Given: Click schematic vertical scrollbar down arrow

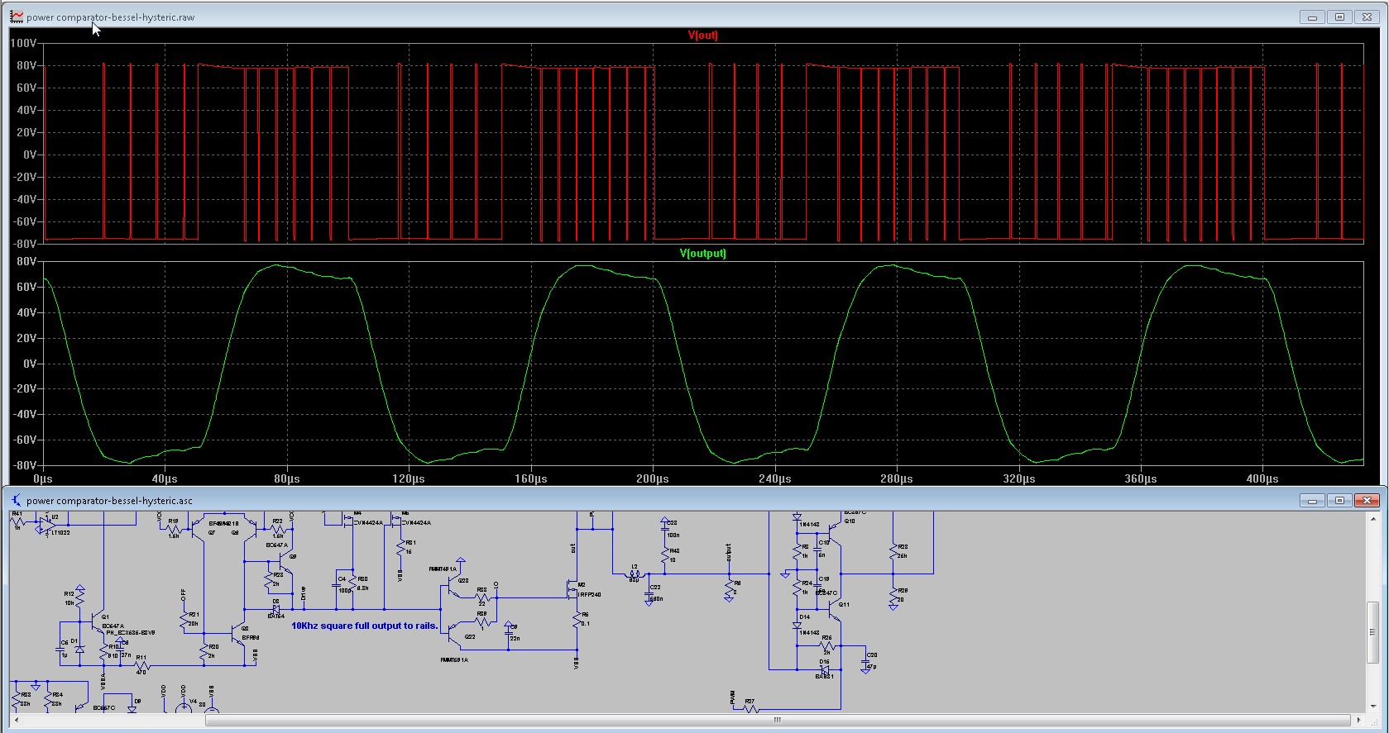Looking at the screenshot, I should click(x=1372, y=707).
